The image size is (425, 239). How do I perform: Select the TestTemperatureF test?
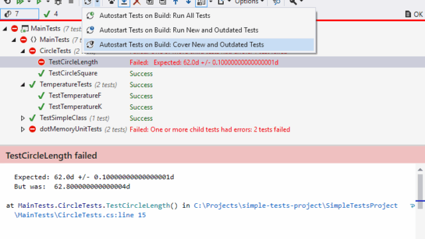pos(75,96)
